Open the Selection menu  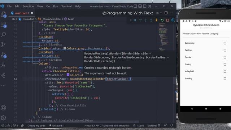pos(28,6)
